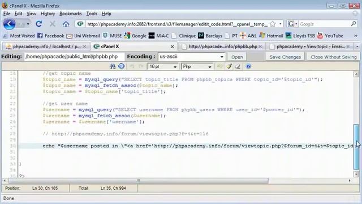This screenshot has height=204, width=362.
Task: Open the Tools menu
Action: click(x=92, y=14)
